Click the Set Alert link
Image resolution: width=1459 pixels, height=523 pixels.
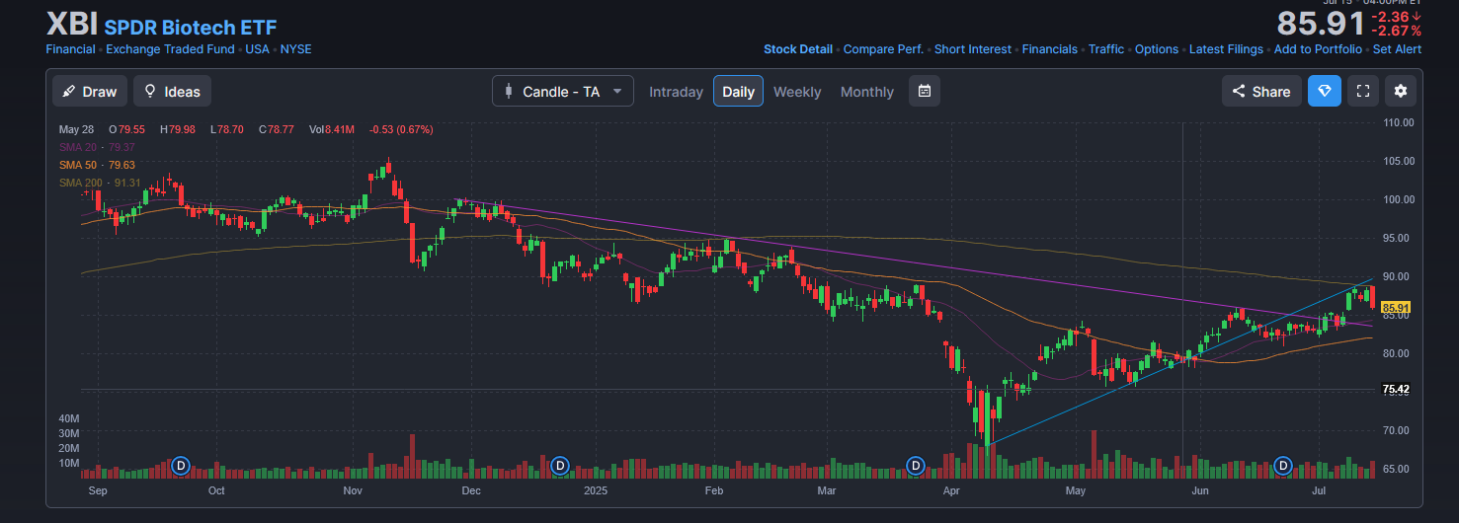coord(1397,49)
